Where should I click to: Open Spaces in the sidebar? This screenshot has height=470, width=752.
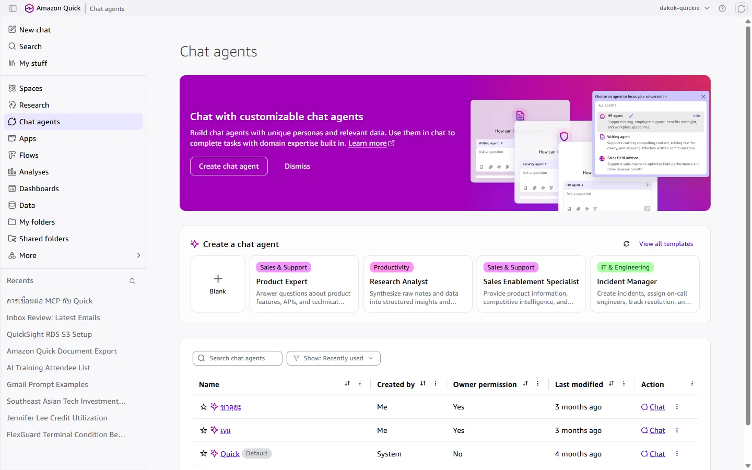point(73,88)
